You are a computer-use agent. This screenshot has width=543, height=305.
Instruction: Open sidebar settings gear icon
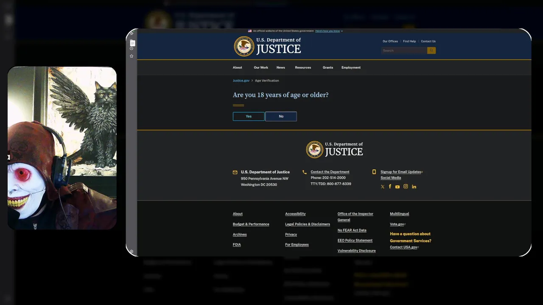132,252
